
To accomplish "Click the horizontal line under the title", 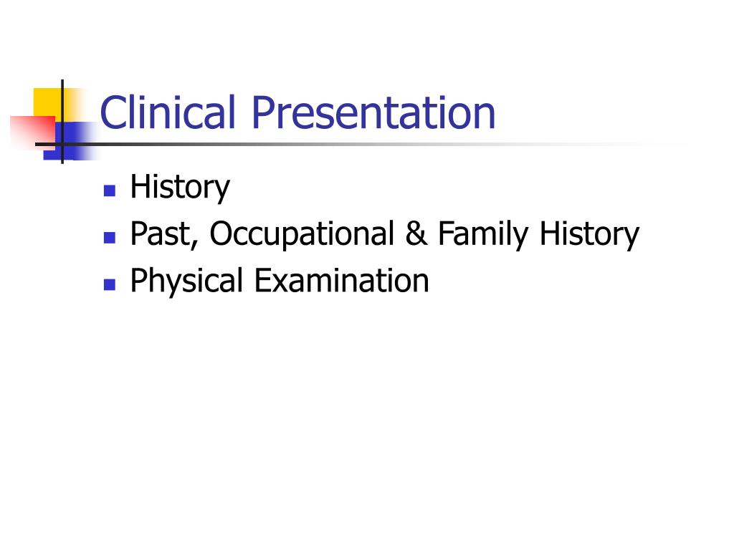I will pos(361,144).
